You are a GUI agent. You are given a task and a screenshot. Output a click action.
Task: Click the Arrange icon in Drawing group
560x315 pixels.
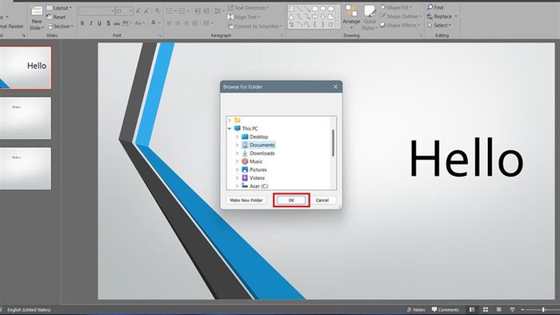[x=351, y=17]
